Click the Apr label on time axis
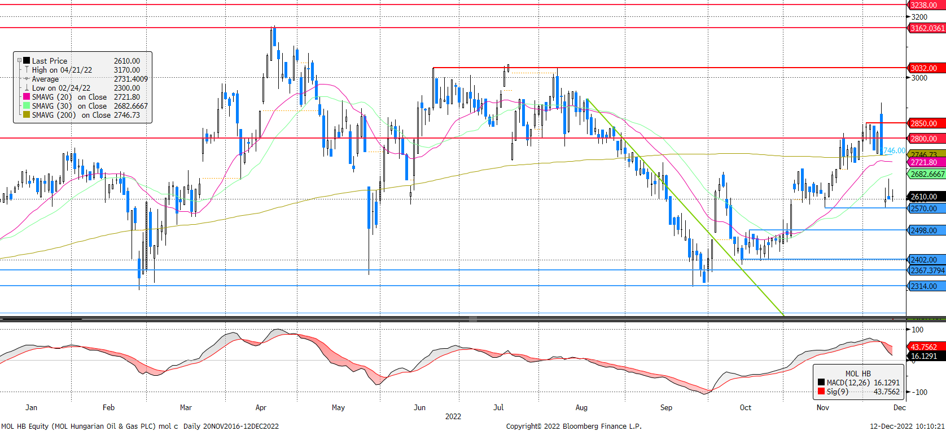This screenshot has width=946, height=431. coord(261,407)
